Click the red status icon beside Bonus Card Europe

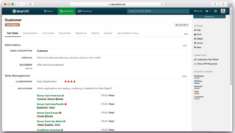tap(60, 113)
